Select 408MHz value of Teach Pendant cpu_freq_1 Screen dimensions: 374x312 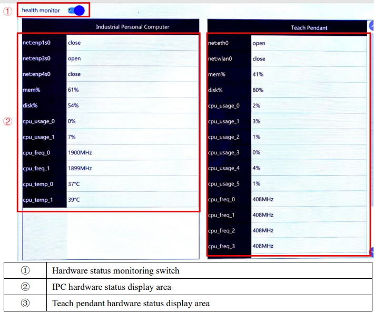coord(263,215)
